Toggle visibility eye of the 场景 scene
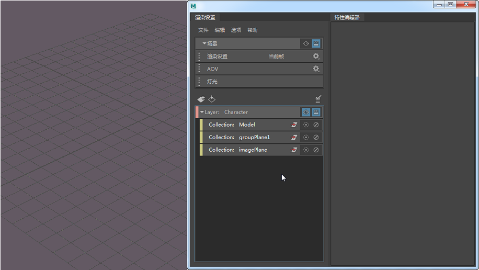This screenshot has width=479, height=270. pyautogui.click(x=306, y=44)
